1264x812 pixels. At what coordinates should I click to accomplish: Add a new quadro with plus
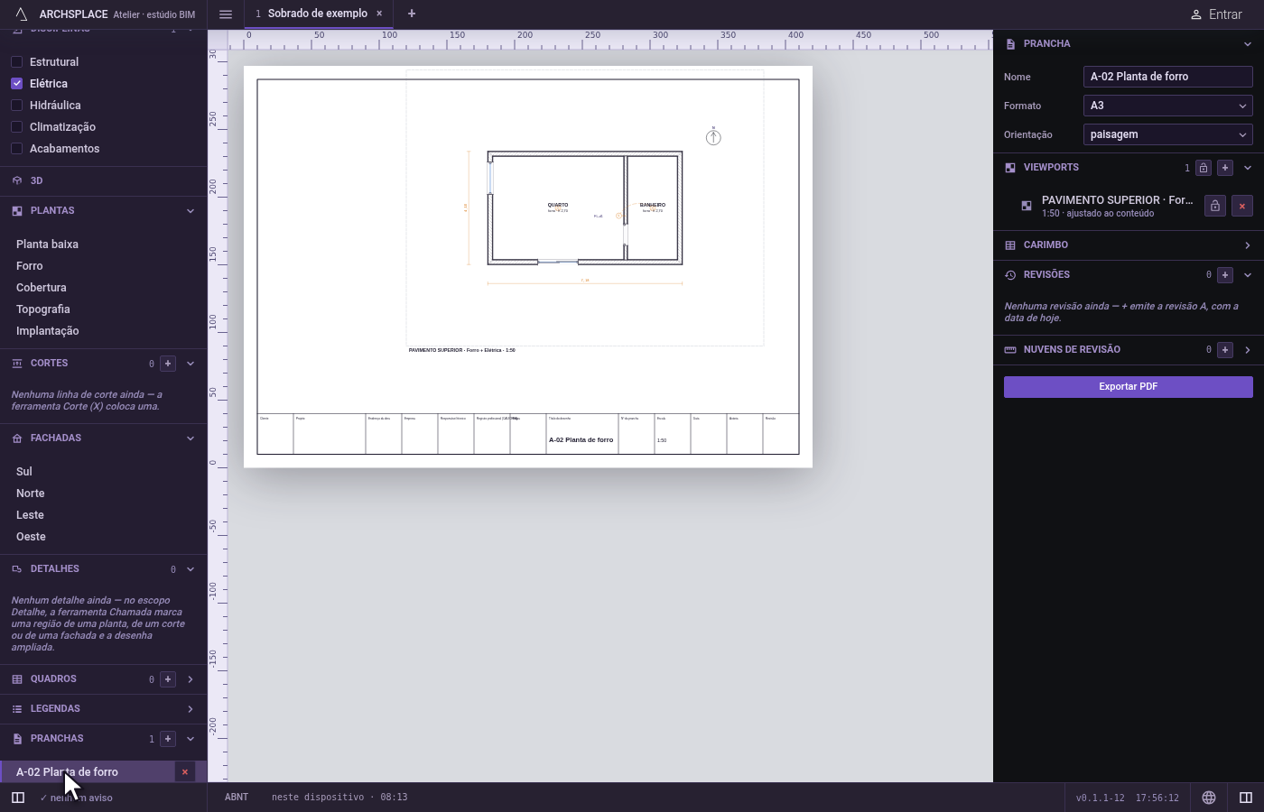coord(168,679)
